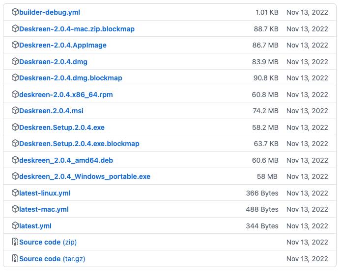341x271 pixels.
Task: Click the package icon beside builder-debug.yml
Action: (x=15, y=12)
